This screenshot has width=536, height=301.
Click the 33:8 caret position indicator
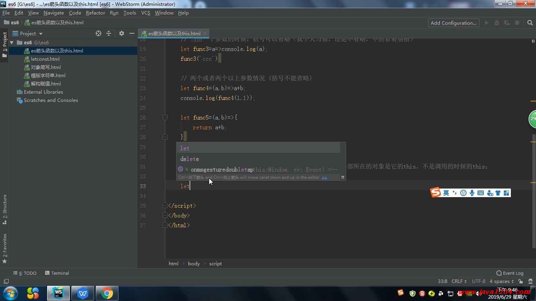(443, 281)
